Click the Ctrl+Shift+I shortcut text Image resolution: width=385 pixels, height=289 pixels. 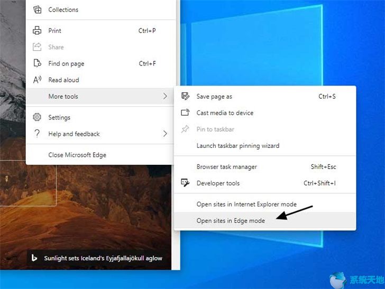tap(319, 183)
